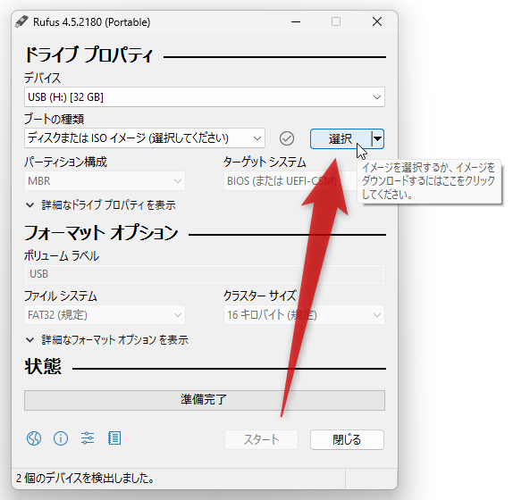
Task: Click the window title Rufus 4.5.2180 (Portable)
Action: coord(92,22)
